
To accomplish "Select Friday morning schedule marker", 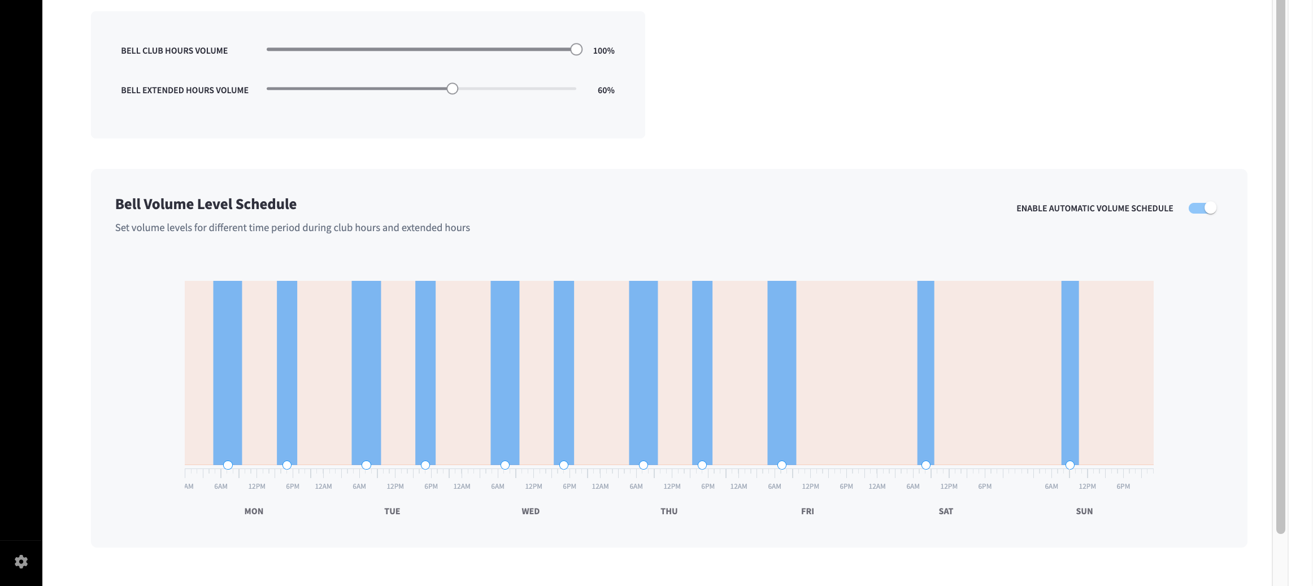I will 782,465.
